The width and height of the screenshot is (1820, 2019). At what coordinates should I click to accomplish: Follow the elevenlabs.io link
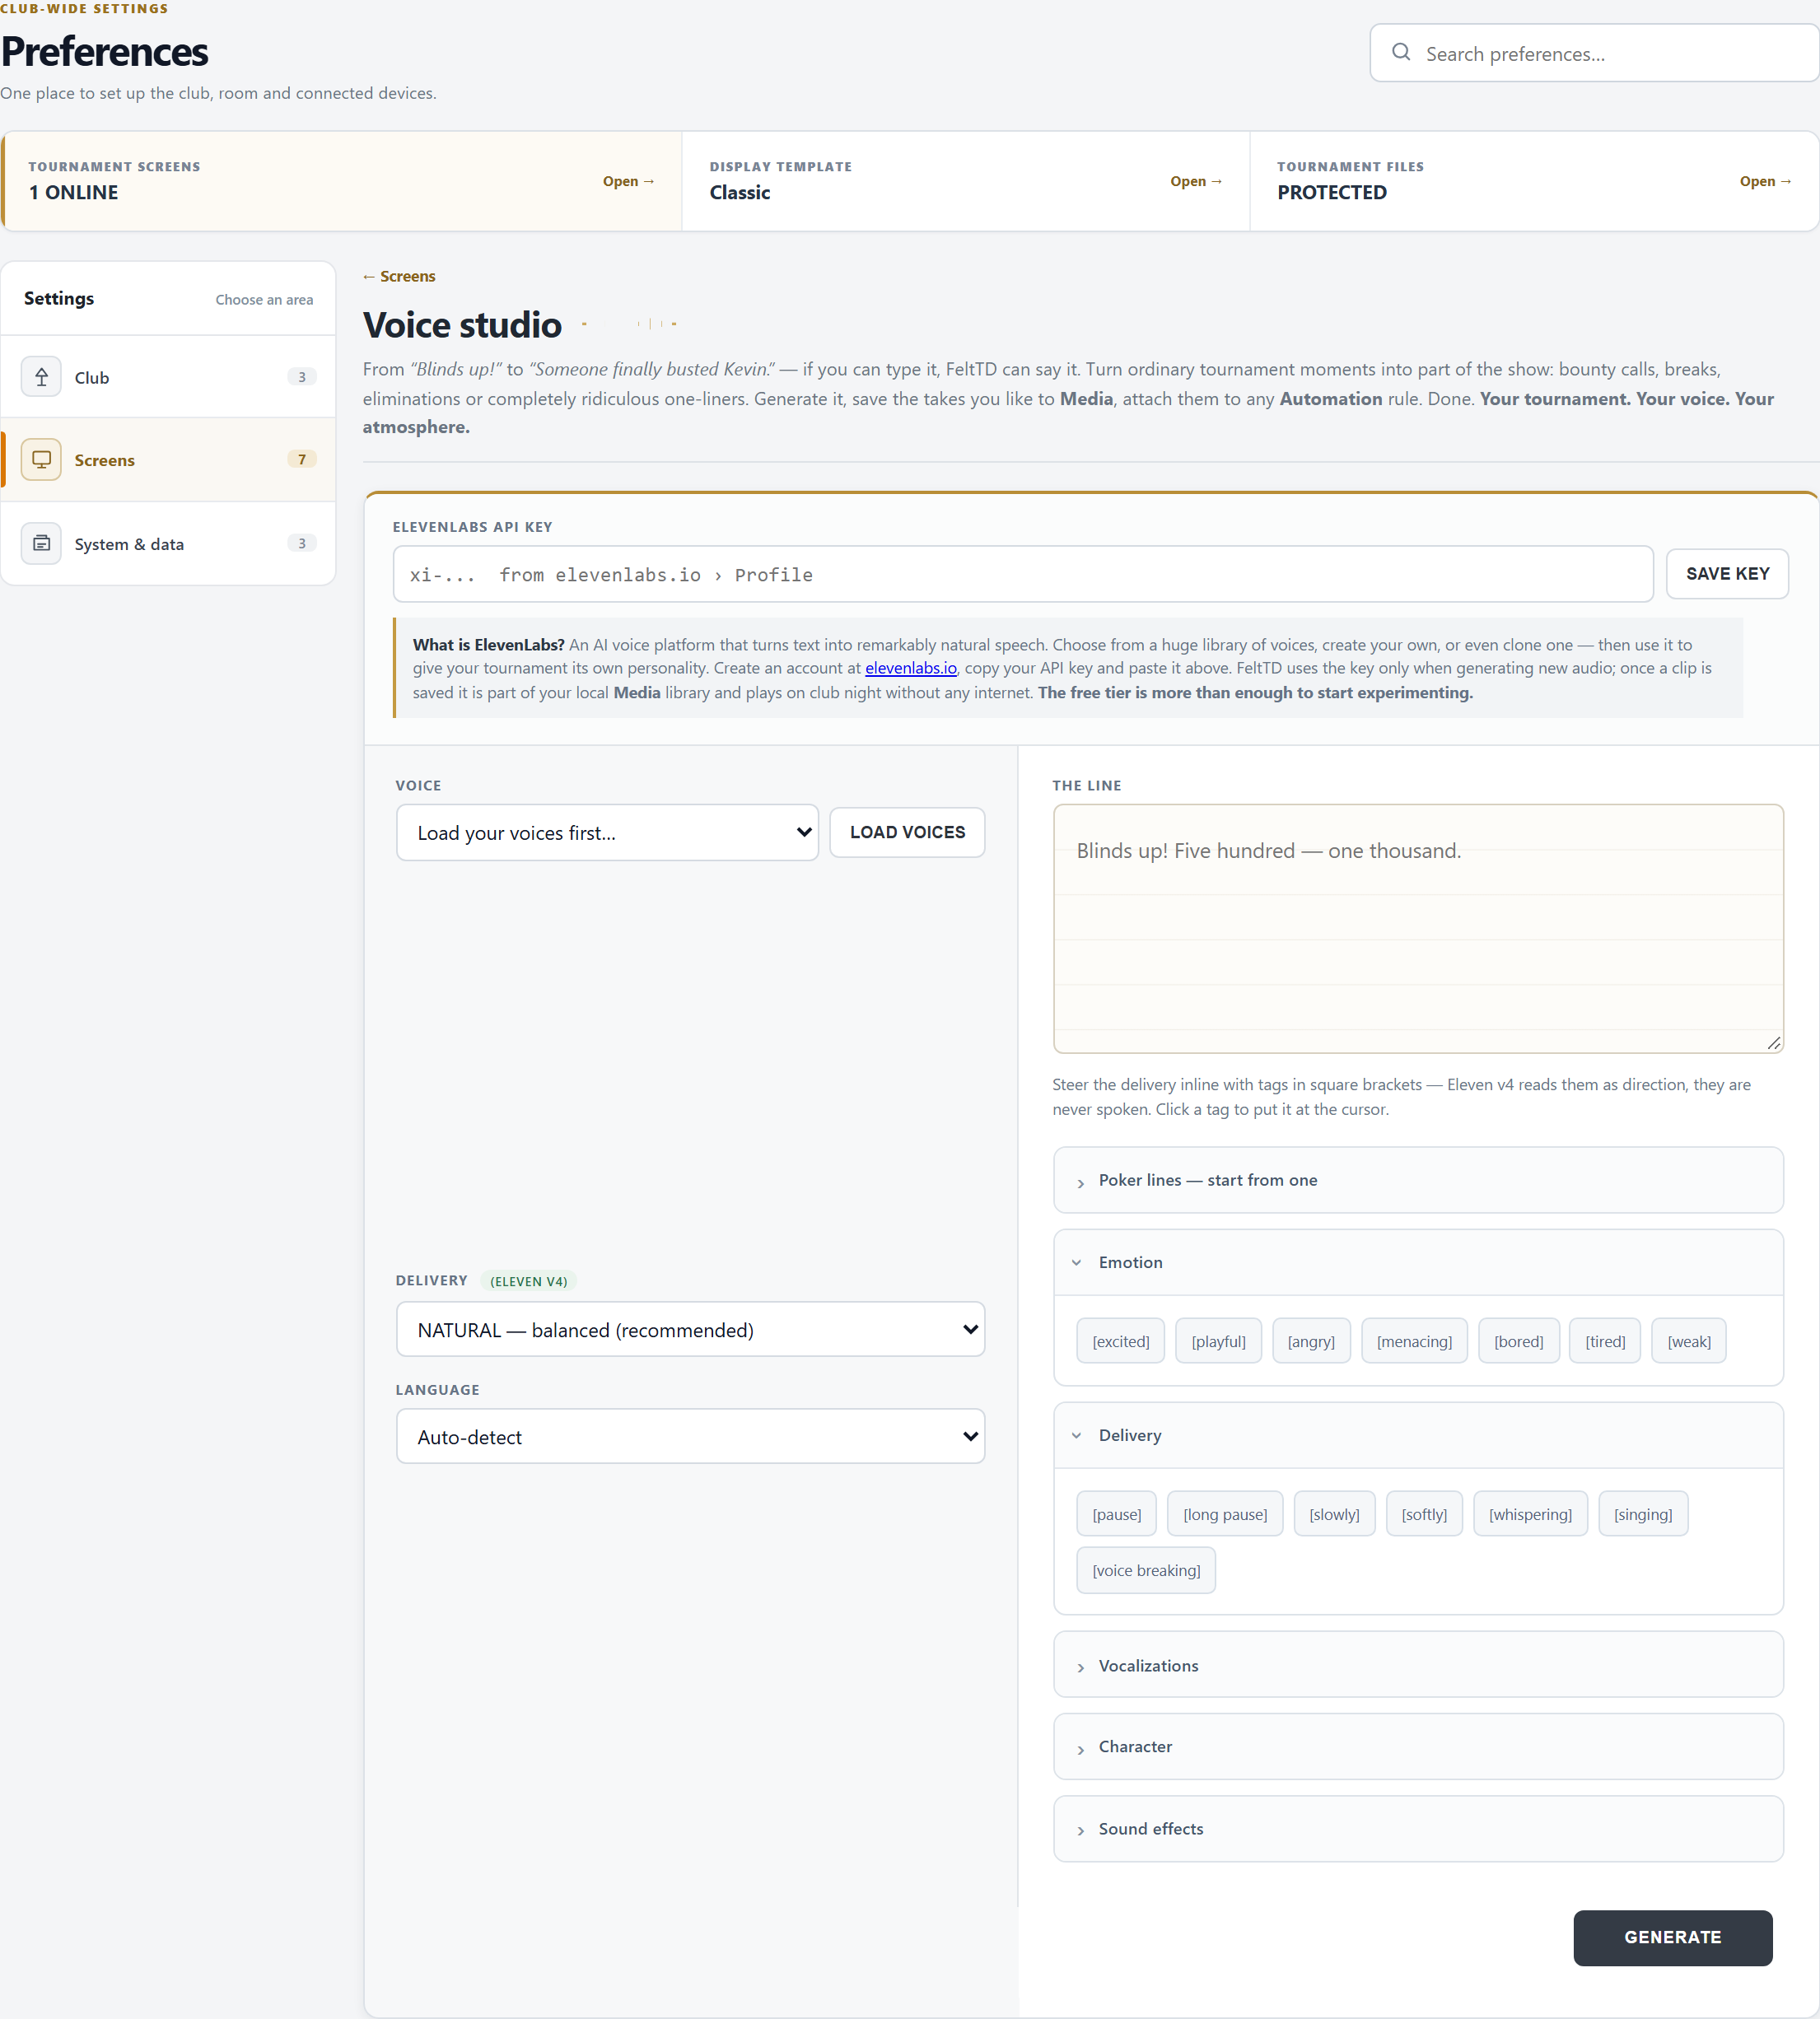[x=910, y=668]
